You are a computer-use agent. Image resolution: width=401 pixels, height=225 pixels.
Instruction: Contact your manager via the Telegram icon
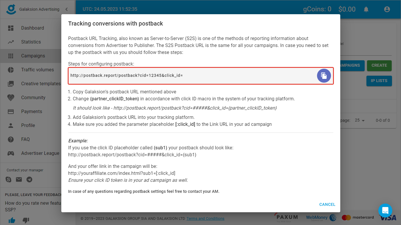(29, 179)
